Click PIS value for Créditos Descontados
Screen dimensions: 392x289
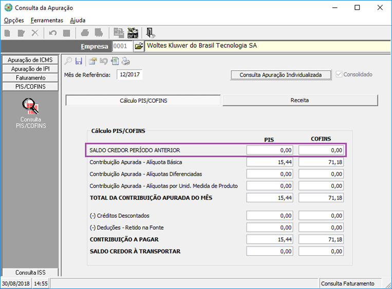pyautogui.click(x=270, y=216)
